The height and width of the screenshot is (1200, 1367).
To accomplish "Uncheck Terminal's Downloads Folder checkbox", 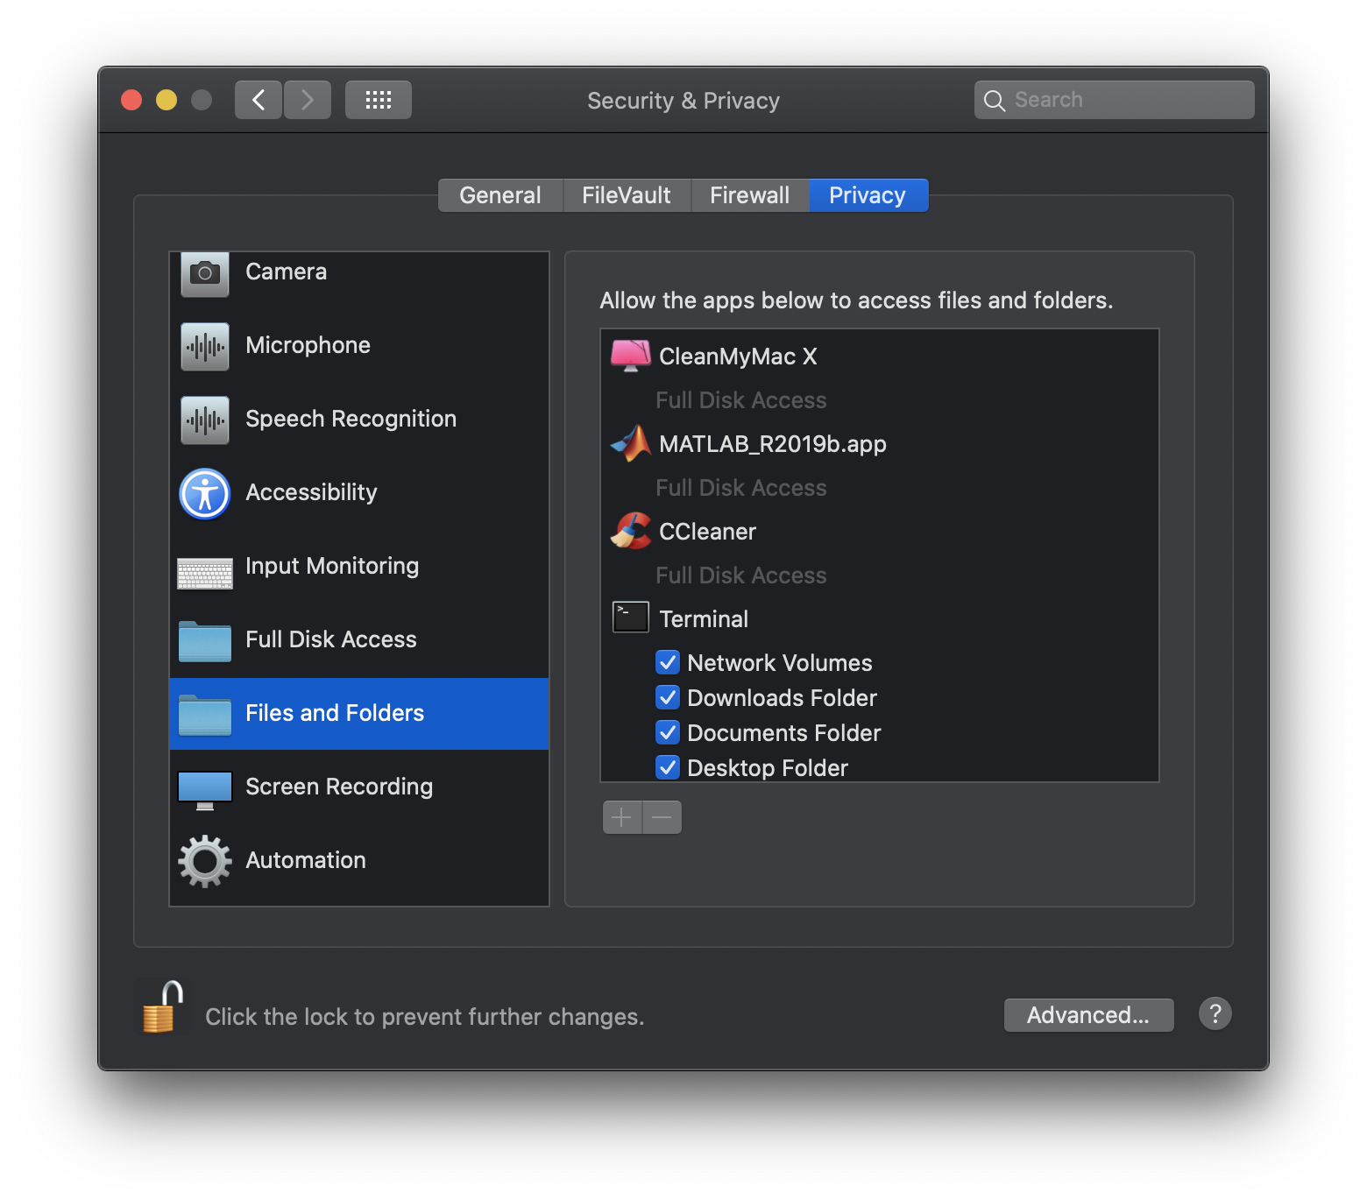I will point(668,697).
